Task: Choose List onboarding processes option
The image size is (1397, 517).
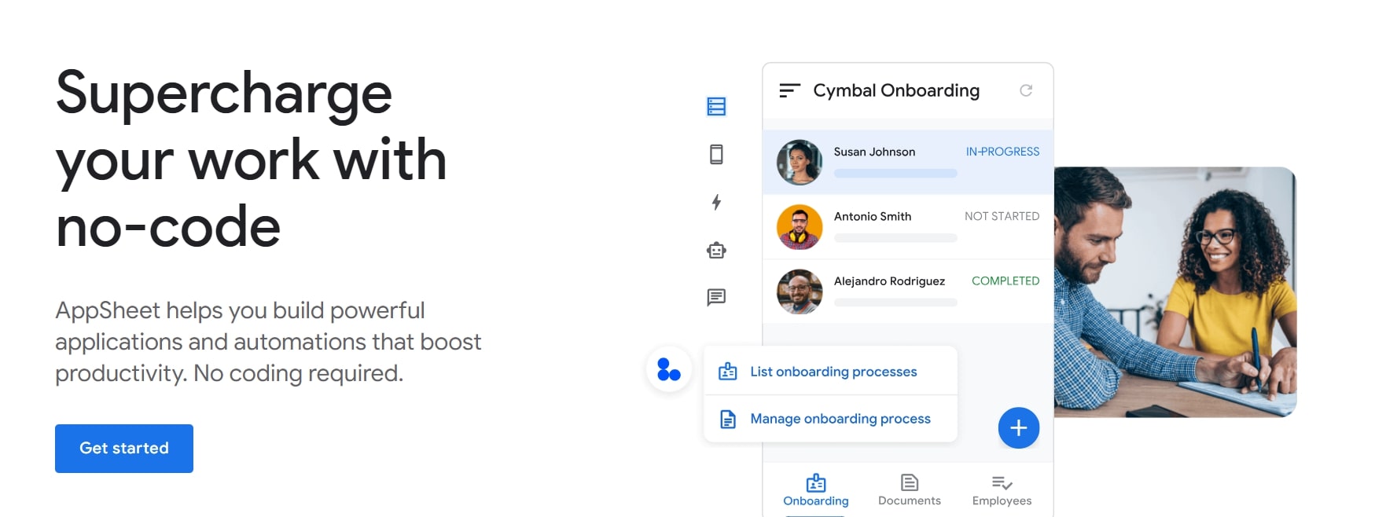Action: click(832, 372)
